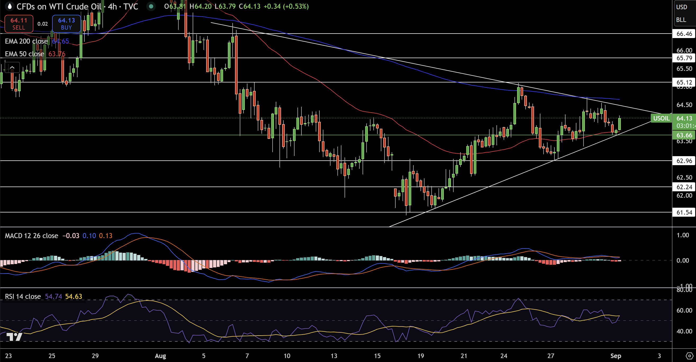Select the EMA 200 close indicator label
Viewport: 696px width, 362px height.
(x=26, y=41)
